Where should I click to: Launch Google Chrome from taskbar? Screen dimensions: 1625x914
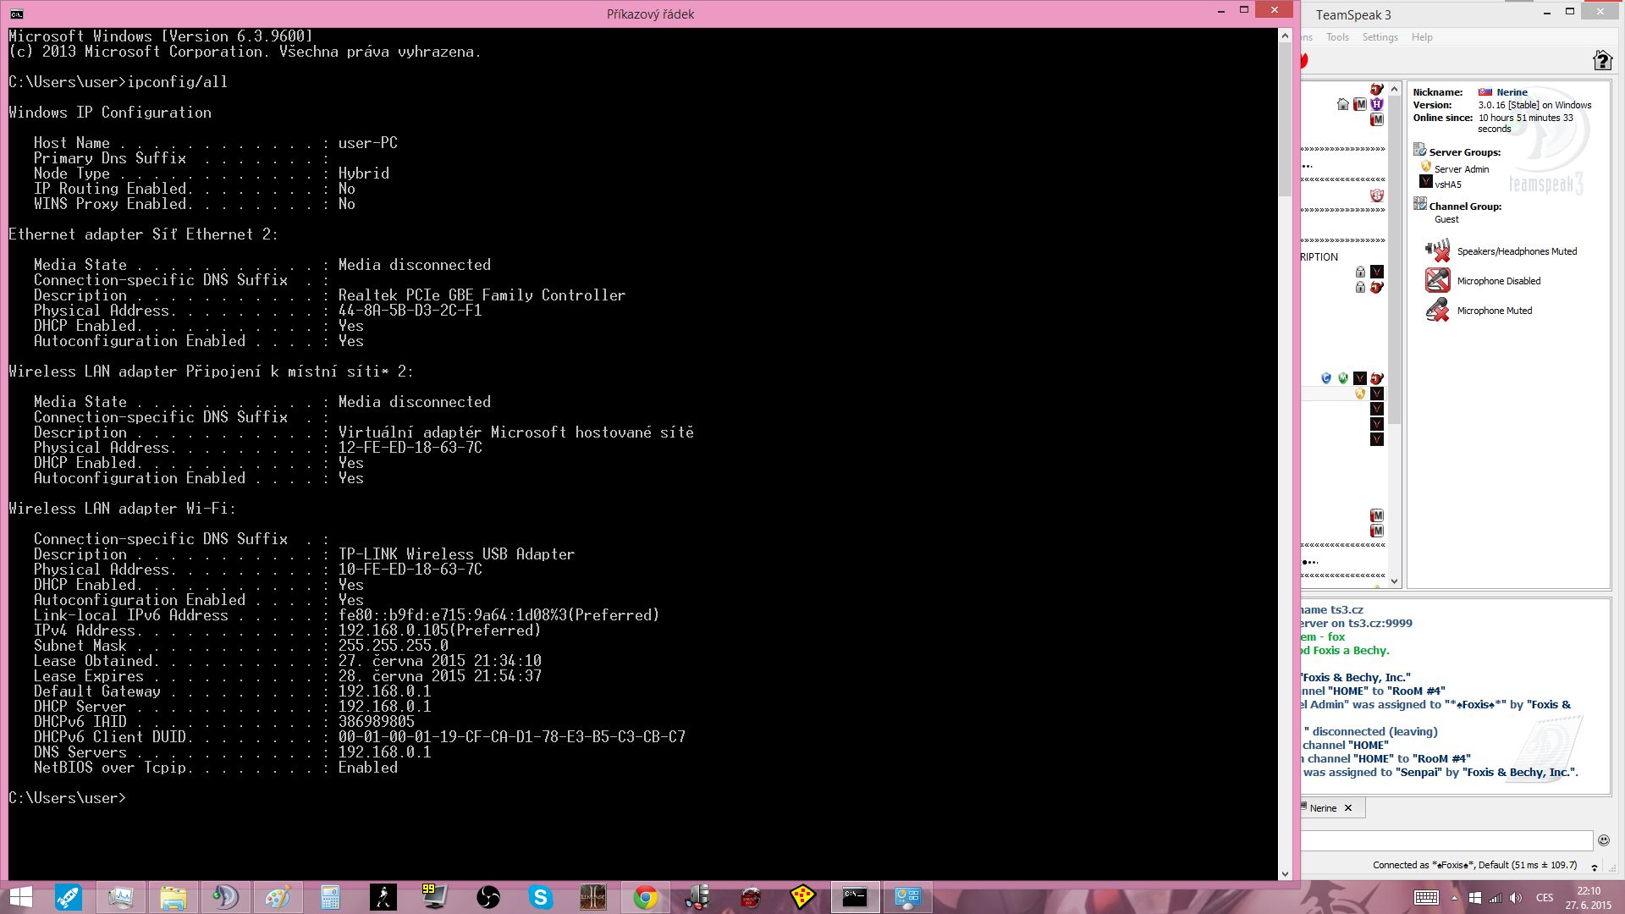646,897
